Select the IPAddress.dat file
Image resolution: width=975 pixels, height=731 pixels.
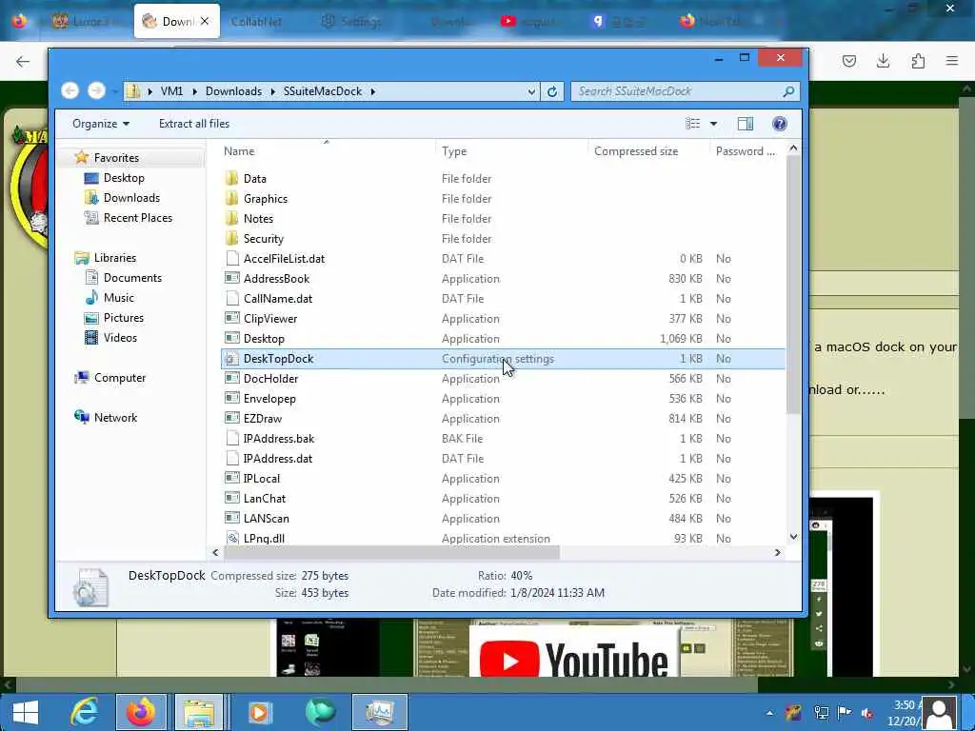click(278, 459)
